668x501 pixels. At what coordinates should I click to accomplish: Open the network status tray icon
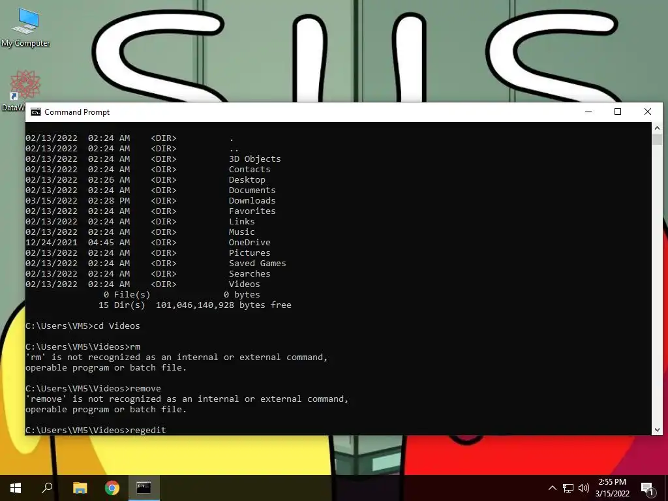coord(568,488)
